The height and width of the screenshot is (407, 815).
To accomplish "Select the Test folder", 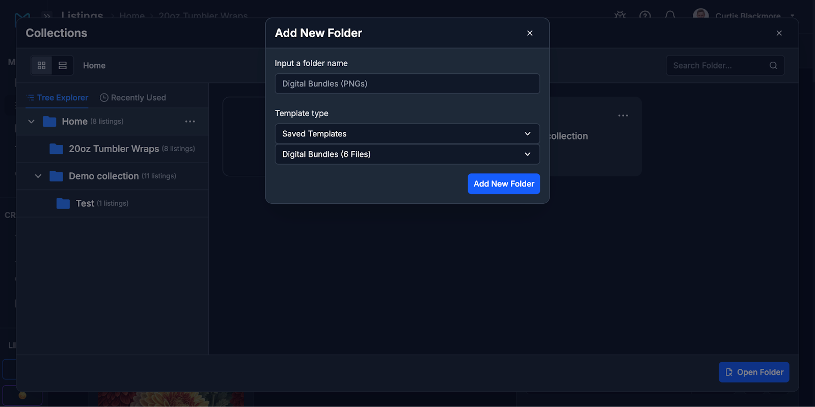I will tap(112, 203).
